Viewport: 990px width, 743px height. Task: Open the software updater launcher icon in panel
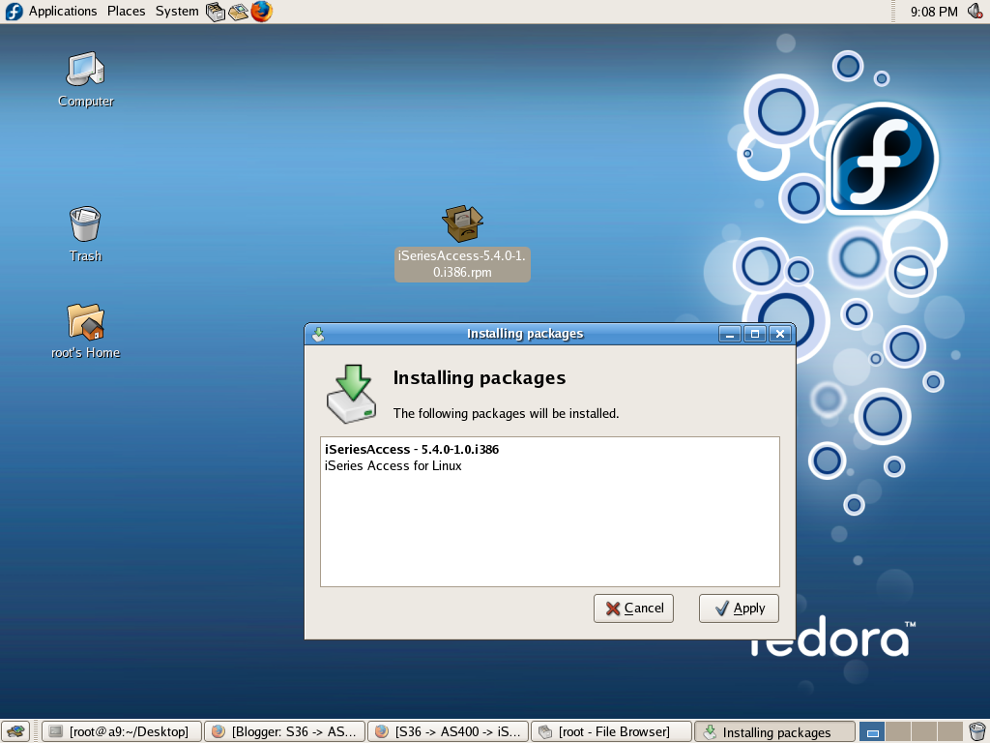coord(238,12)
